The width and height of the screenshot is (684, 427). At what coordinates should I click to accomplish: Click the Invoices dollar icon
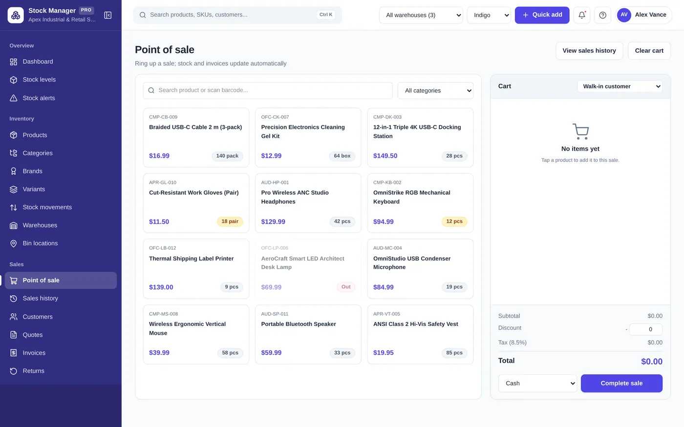pos(14,353)
